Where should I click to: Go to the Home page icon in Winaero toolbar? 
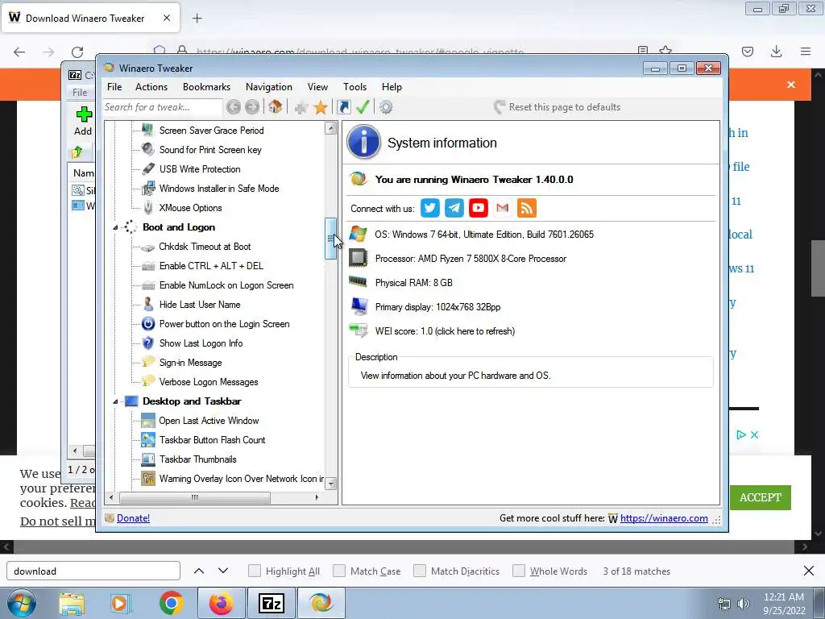point(276,107)
